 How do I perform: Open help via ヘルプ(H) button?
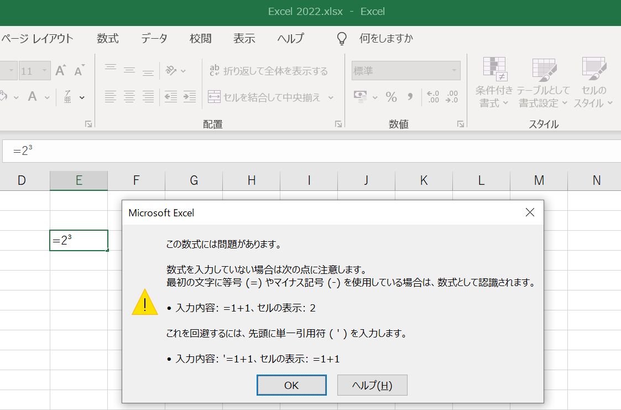click(x=372, y=385)
